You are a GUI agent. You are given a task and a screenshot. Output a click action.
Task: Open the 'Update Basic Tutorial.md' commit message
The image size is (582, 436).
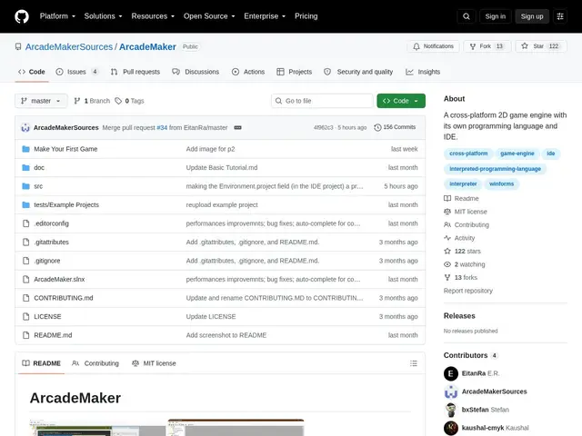[222, 167]
